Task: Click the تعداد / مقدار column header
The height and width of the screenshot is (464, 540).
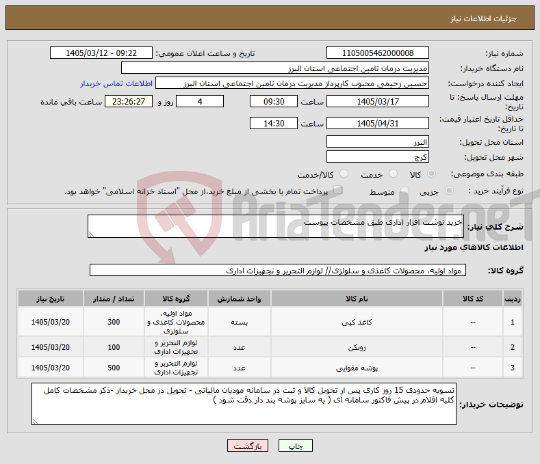Action: coord(114,299)
